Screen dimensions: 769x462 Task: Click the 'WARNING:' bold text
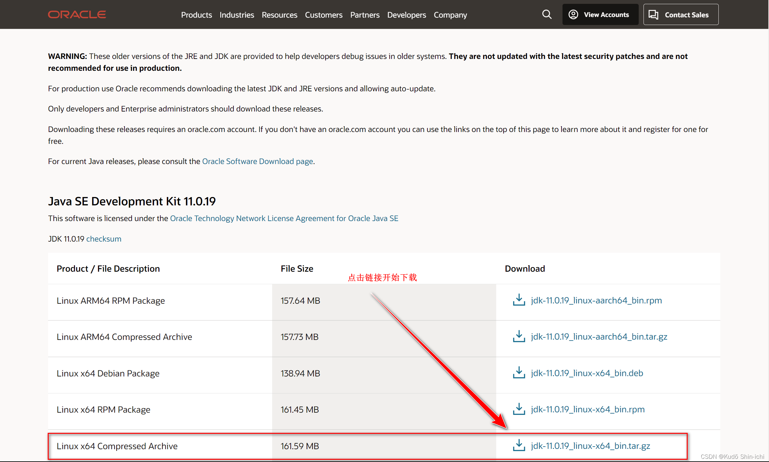click(x=68, y=56)
